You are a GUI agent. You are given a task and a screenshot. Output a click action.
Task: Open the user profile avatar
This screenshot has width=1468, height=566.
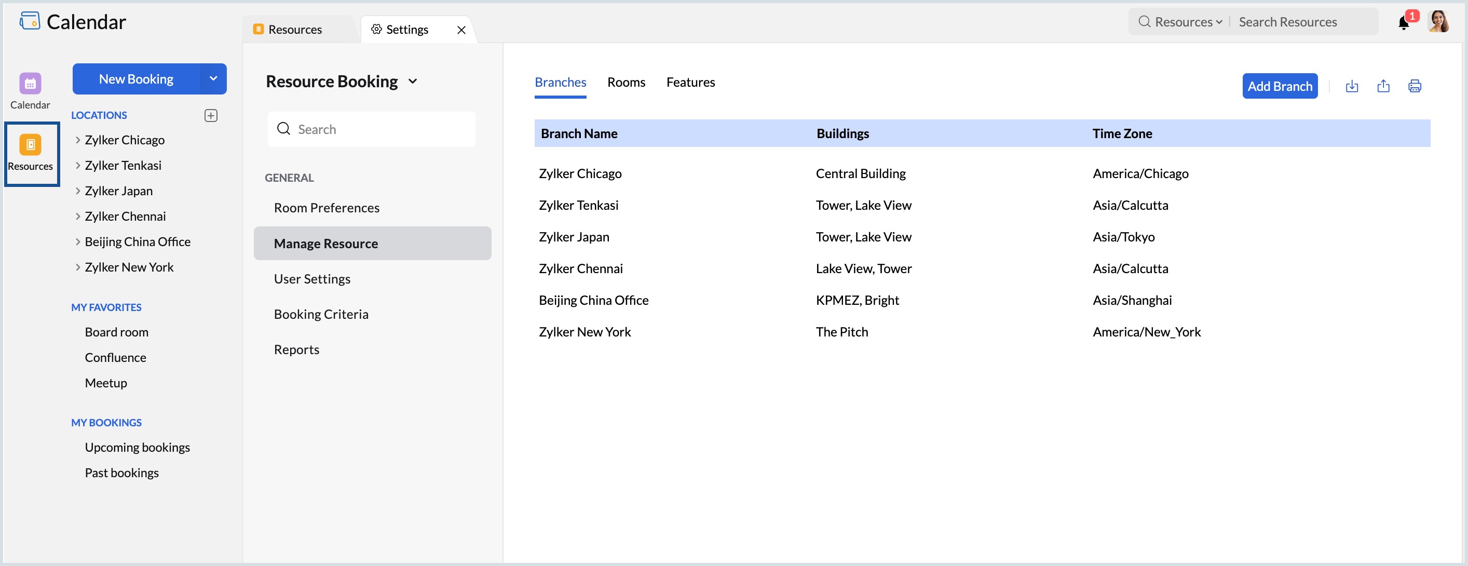pos(1438,22)
